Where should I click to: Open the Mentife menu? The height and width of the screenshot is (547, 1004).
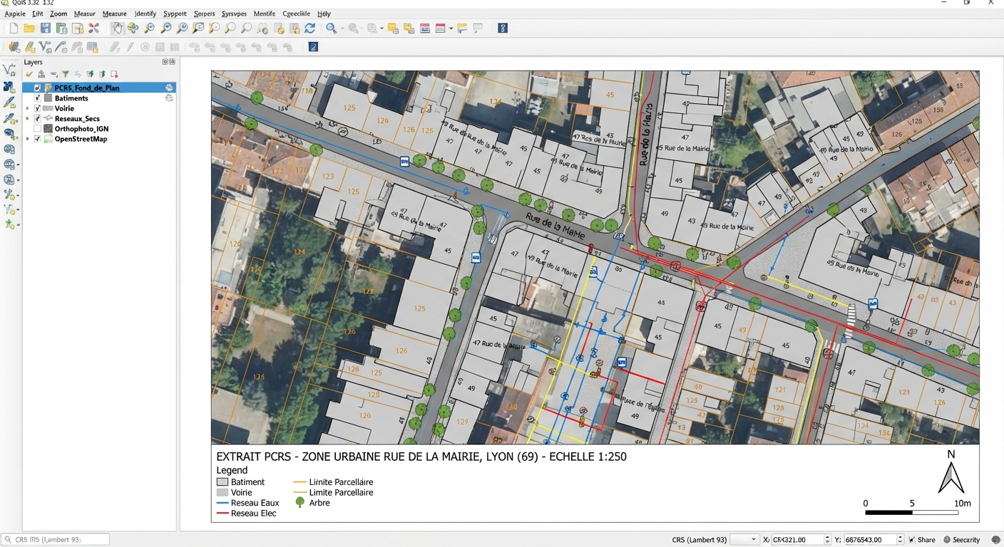click(x=265, y=14)
